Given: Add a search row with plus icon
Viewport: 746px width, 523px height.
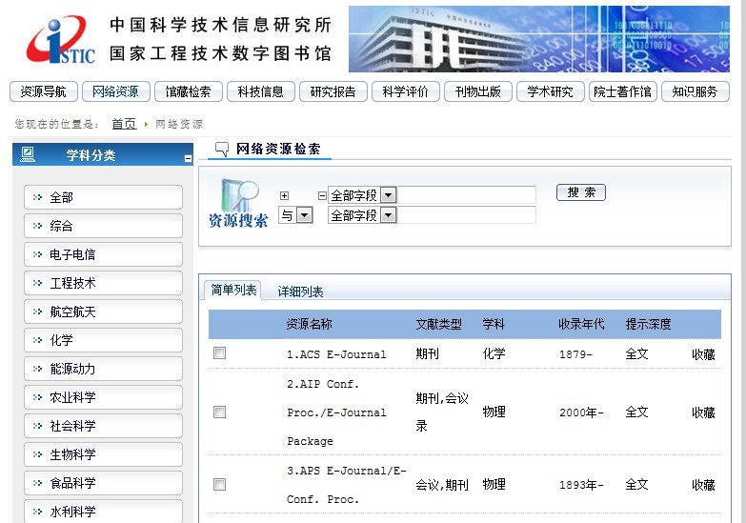Looking at the screenshot, I should (284, 195).
